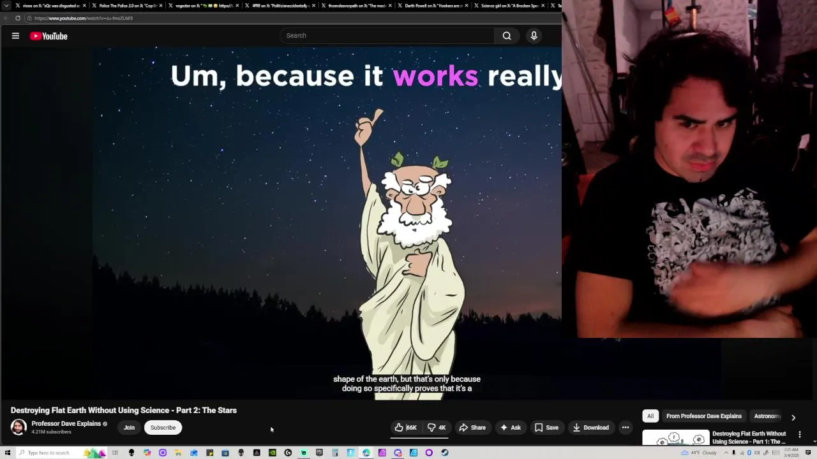The width and height of the screenshot is (817, 459).
Task: Go to YouTube home via logo
Action: pyautogui.click(x=49, y=36)
